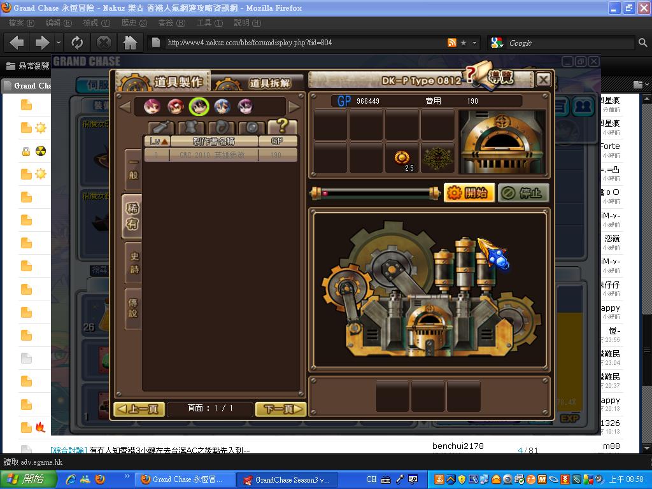Click the RSS feed icon in address bar
The height and width of the screenshot is (489, 652).
tap(452, 43)
